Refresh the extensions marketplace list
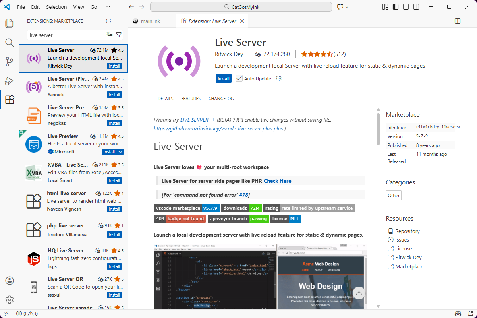Image resolution: width=477 pixels, height=318 pixels. pyautogui.click(x=108, y=21)
